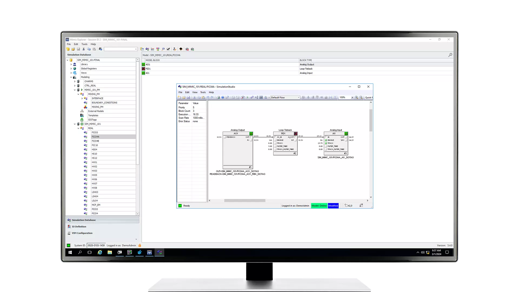Switch to the IO Definition panel

(78, 226)
